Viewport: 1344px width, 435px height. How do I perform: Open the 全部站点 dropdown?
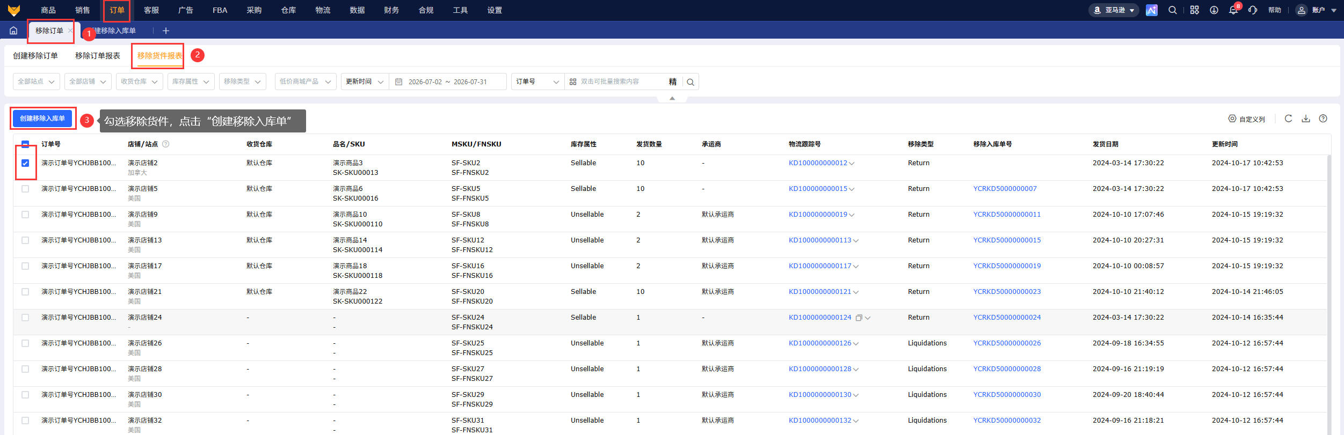pyautogui.click(x=37, y=82)
